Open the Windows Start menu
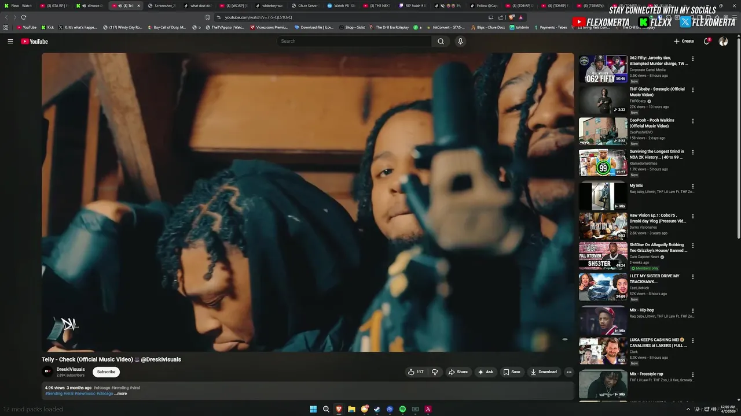741x416 pixels. click(313, 409)
